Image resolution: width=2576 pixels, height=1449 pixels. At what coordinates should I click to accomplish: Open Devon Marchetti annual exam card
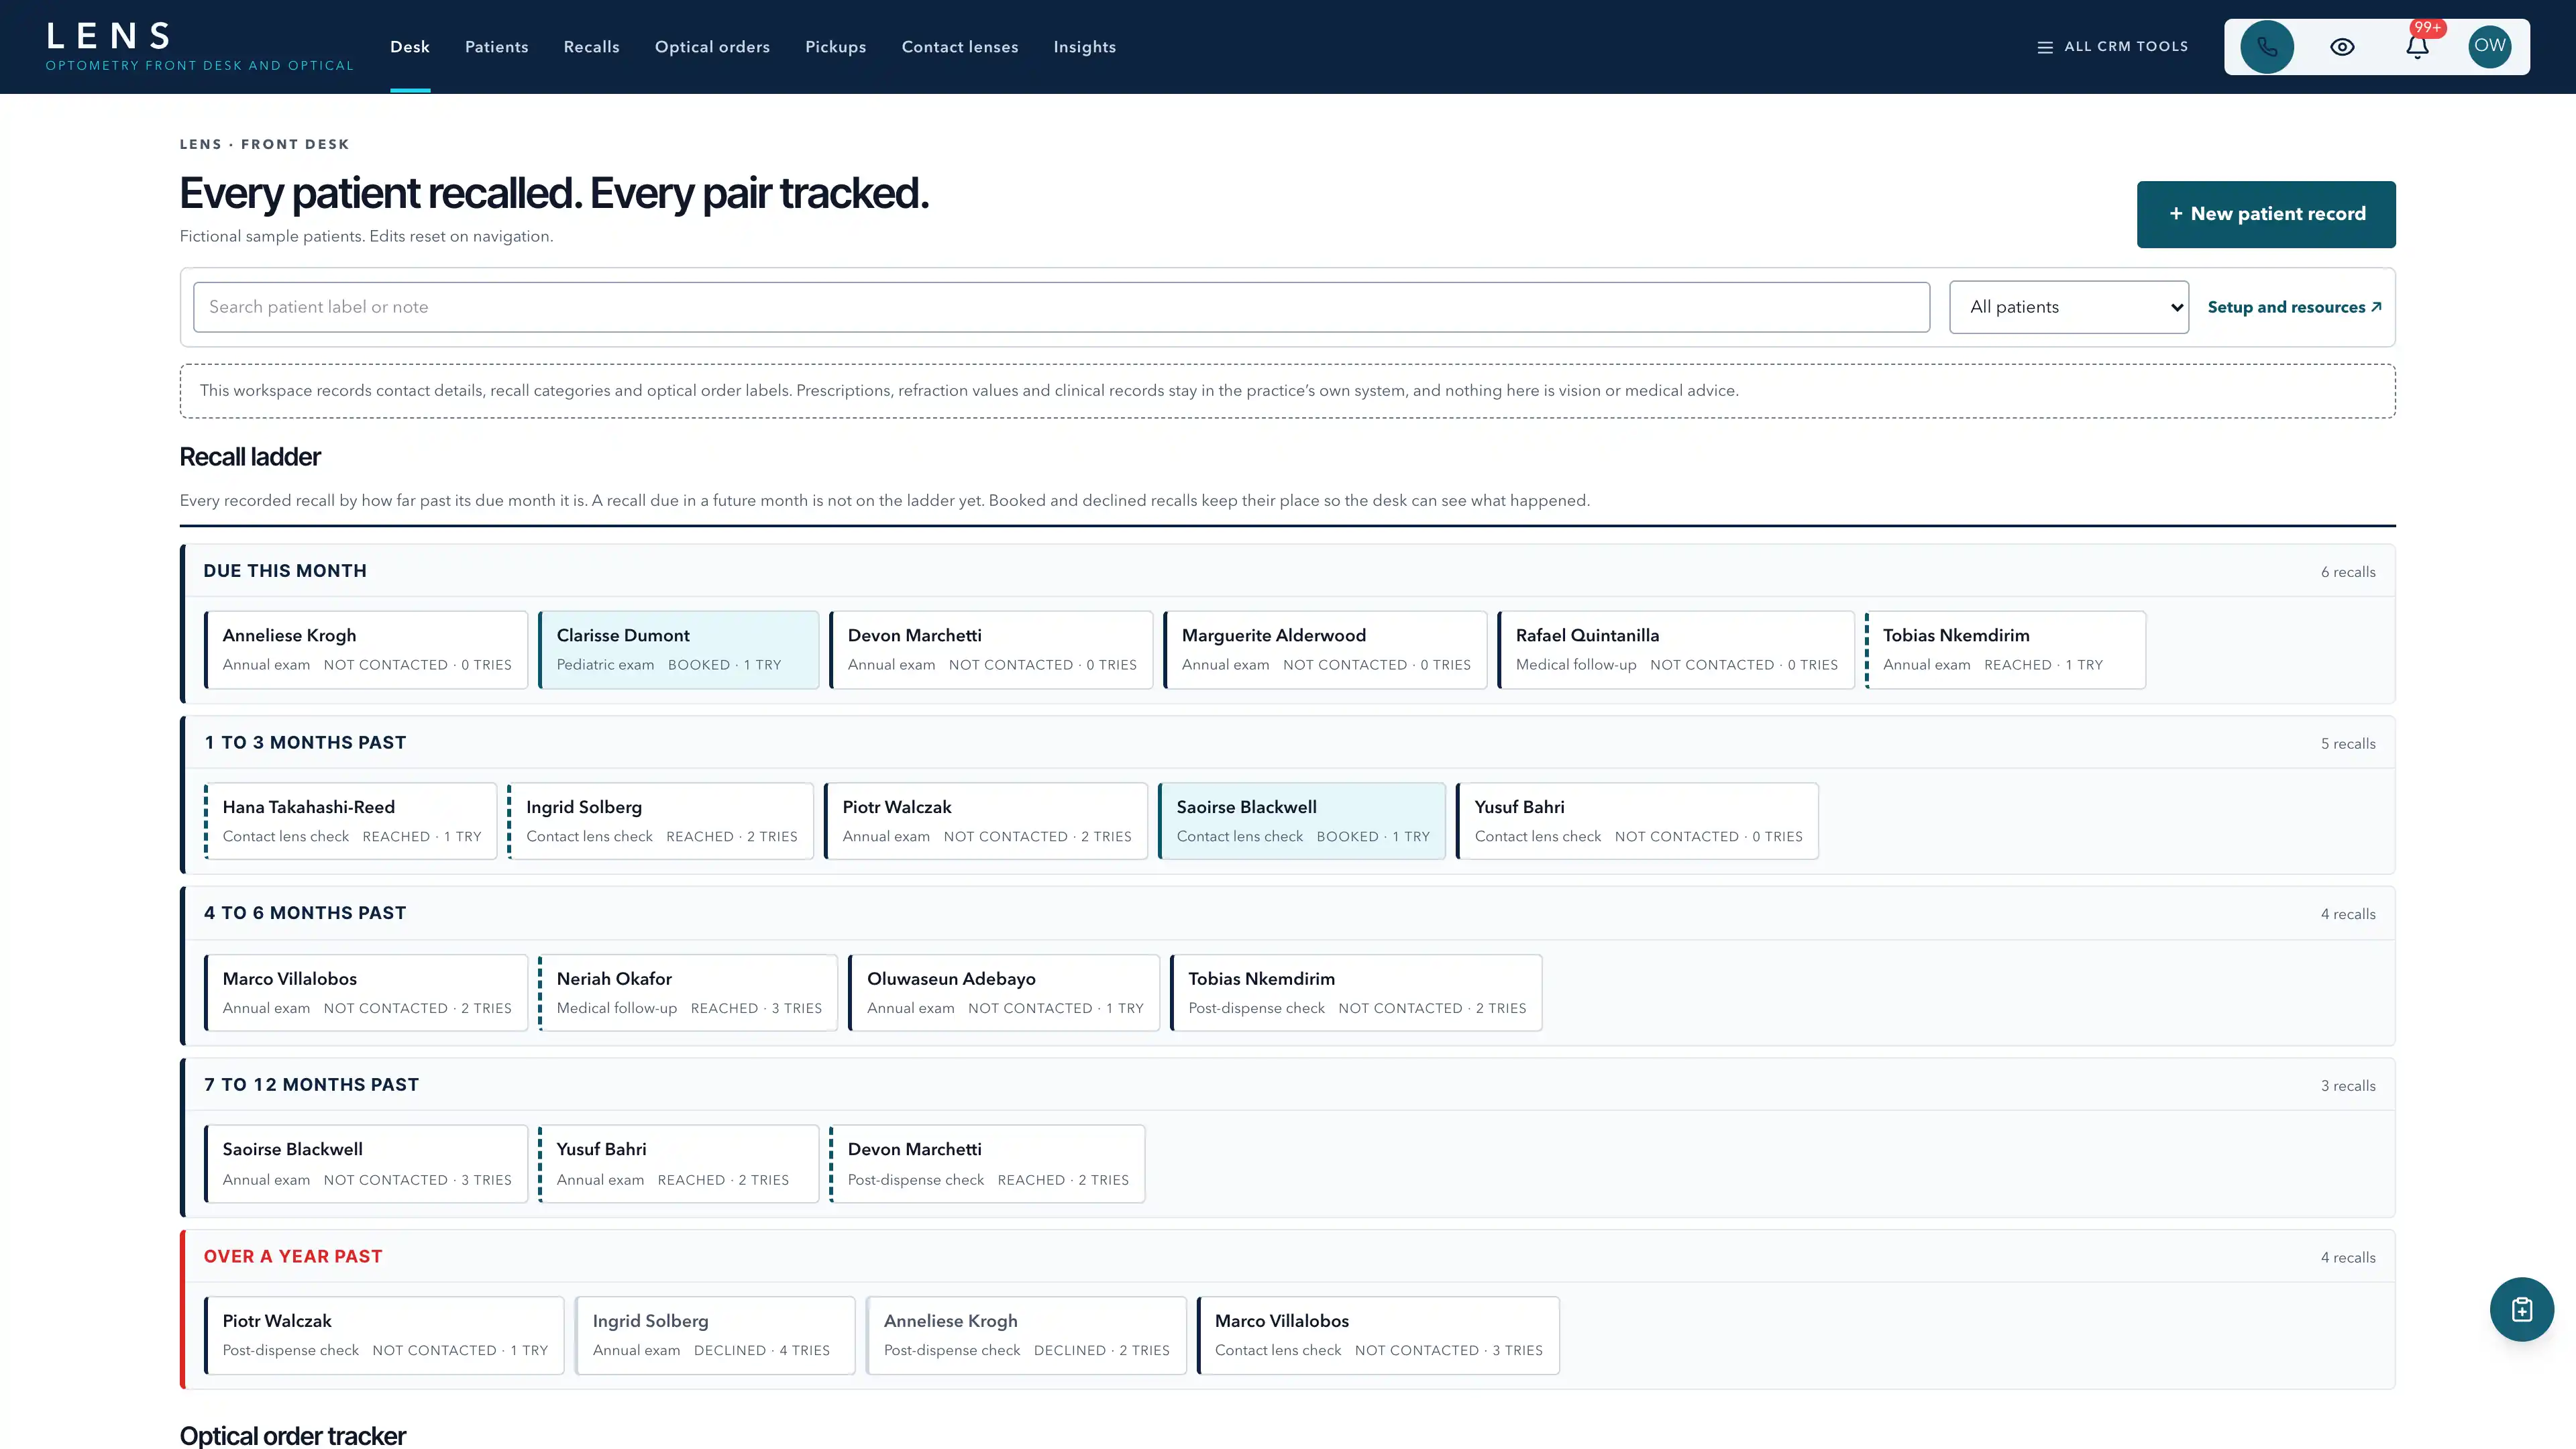coord(991,649)
